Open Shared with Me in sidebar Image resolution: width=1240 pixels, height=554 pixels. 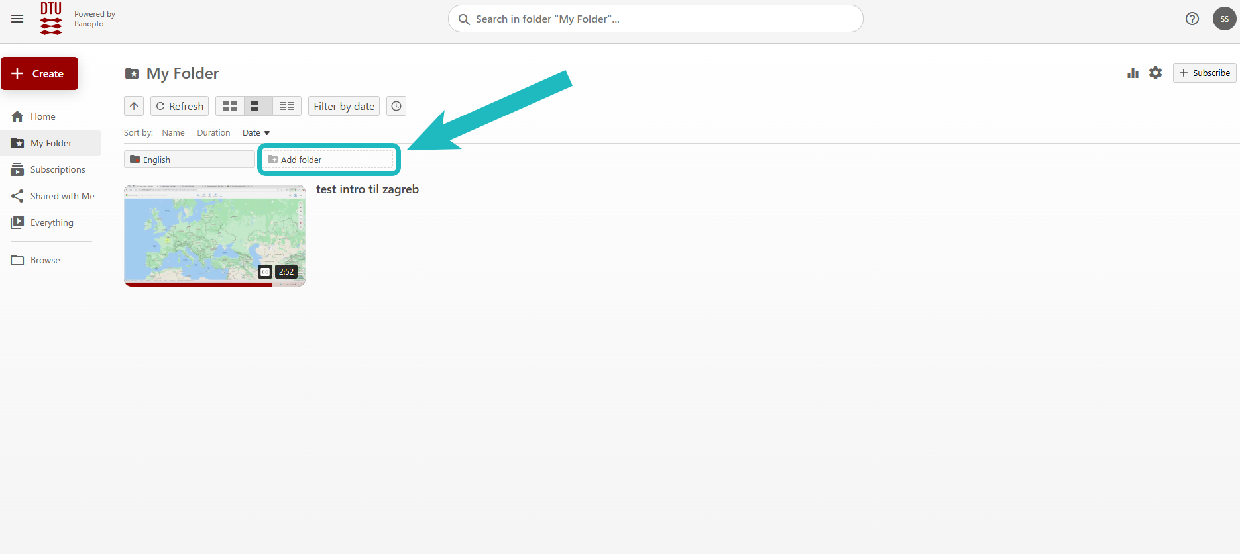tap(62, 196)
